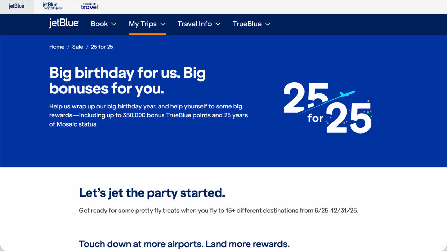Go to the Home breadcrumb link
Screen dimensions: 447x251
(57, 47)
